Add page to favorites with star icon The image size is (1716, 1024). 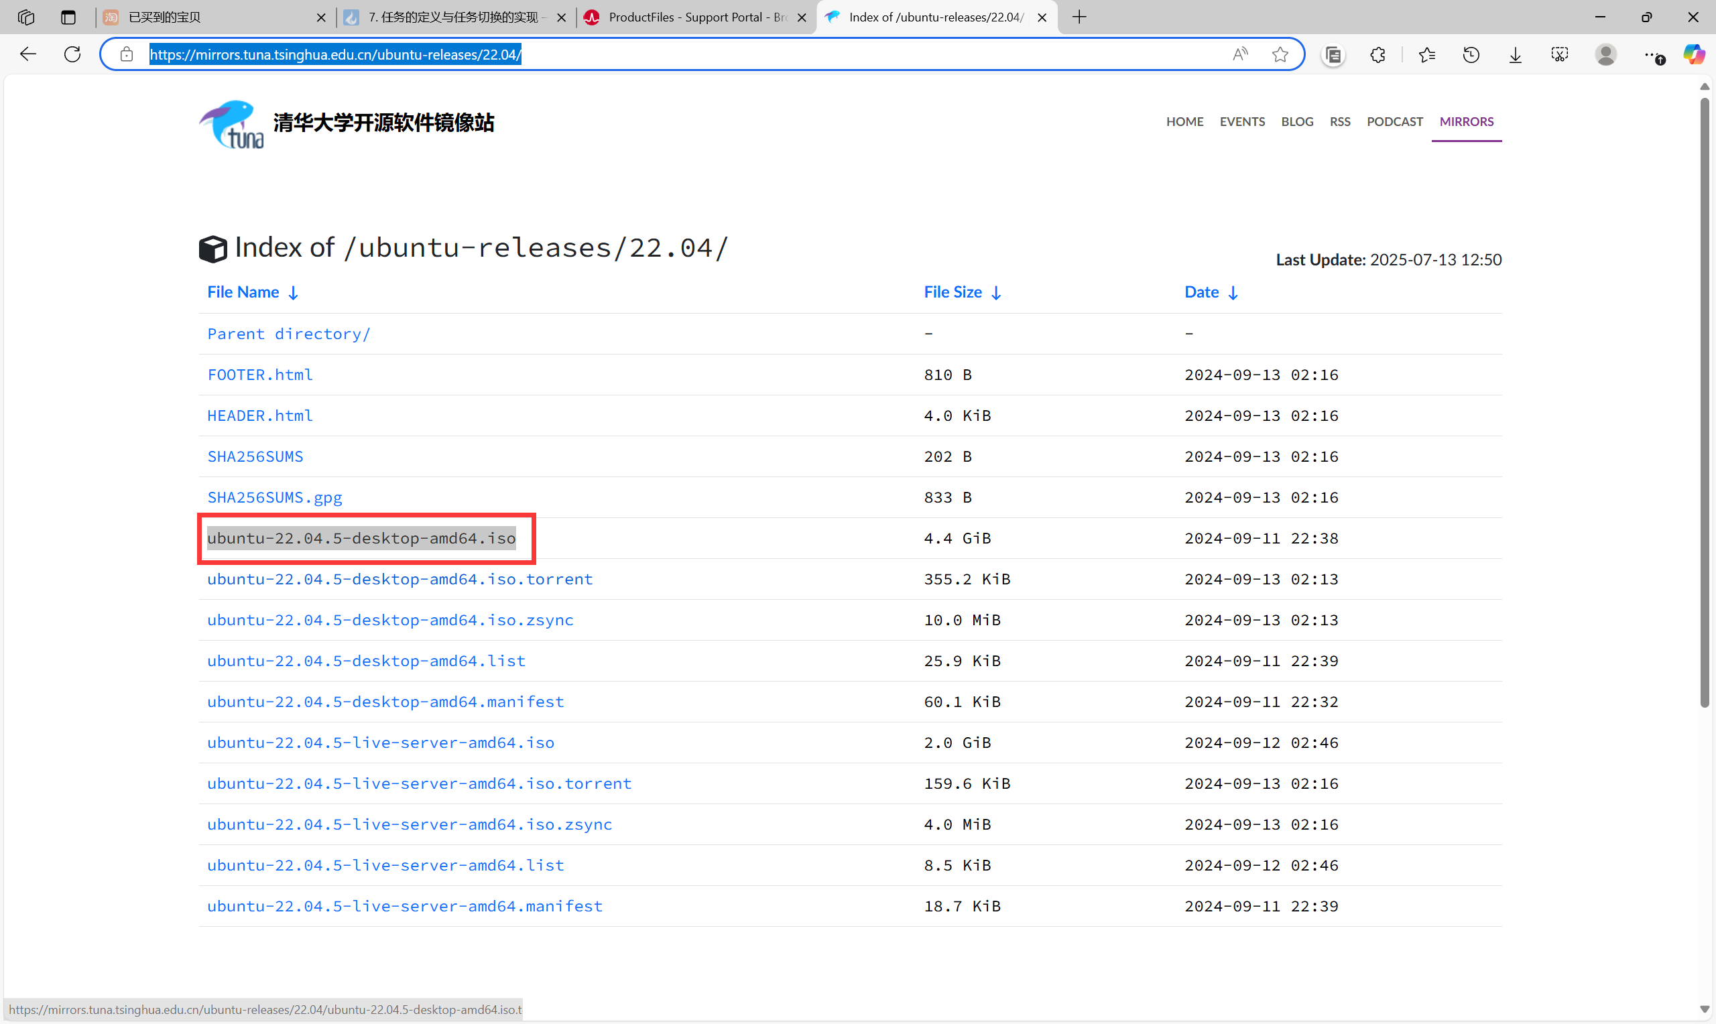point(1280,54)
